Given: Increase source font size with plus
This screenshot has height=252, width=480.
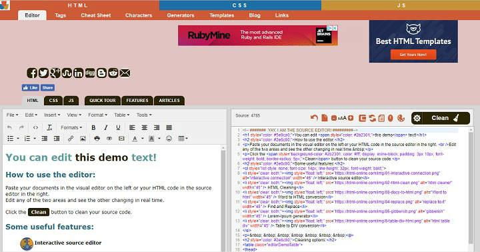Looking at the screenshot, I should tap(351, 118).
